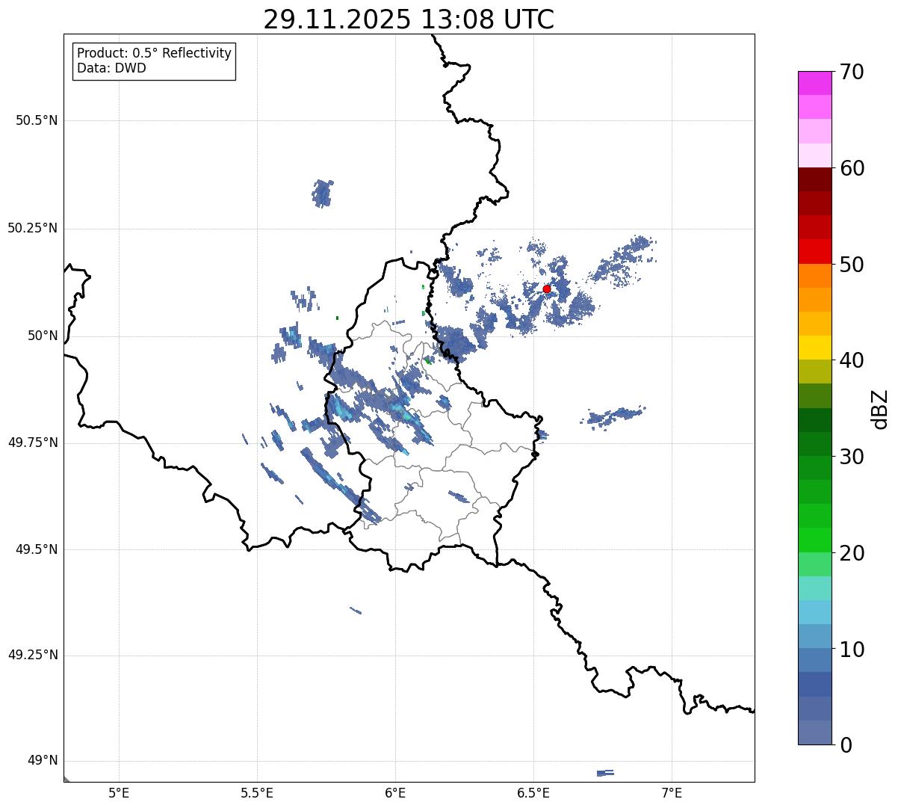Select the 'Product: 0.5° Reflectivity' text
This screenshot has width=898, height=808.
[154, 54]
